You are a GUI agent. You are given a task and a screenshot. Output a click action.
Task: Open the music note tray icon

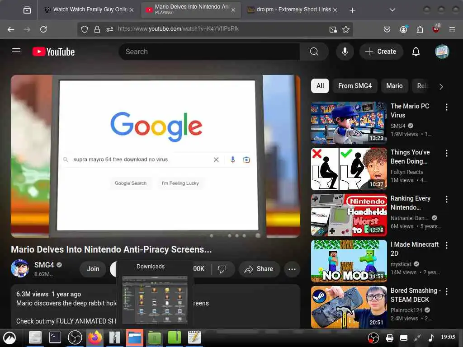point(431,338)
